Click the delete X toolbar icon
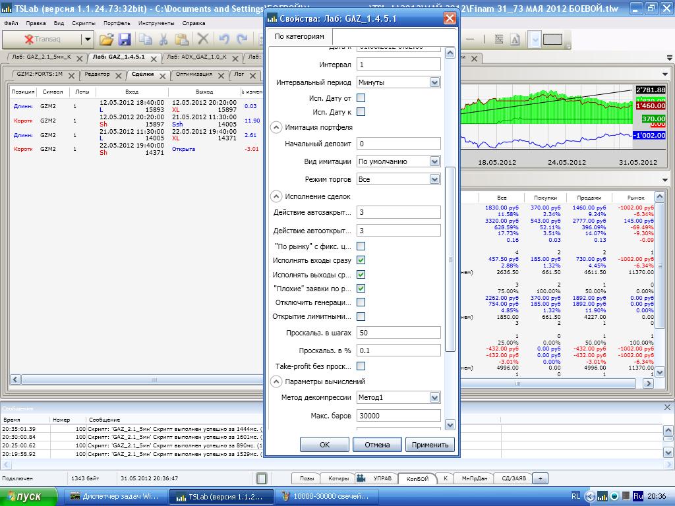The height and width of the screenshot is (506, 675). 203,40
